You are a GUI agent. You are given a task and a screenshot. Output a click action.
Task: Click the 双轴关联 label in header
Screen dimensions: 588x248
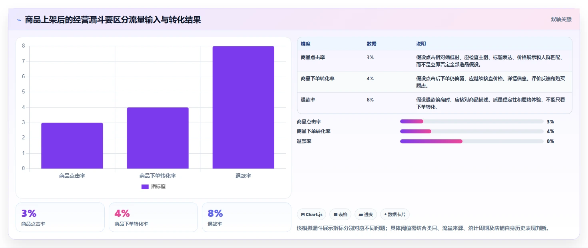(x=561, y=19)
